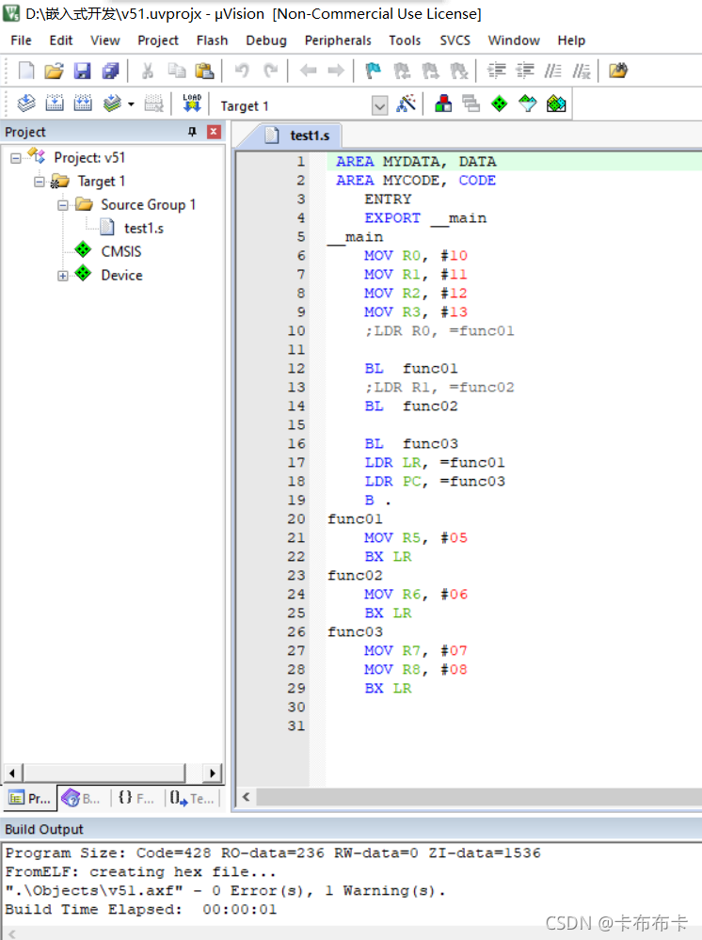Viewport: 702px width, 940px height.
Task: Click the Batch Build icon
Action: coord(112,104)
